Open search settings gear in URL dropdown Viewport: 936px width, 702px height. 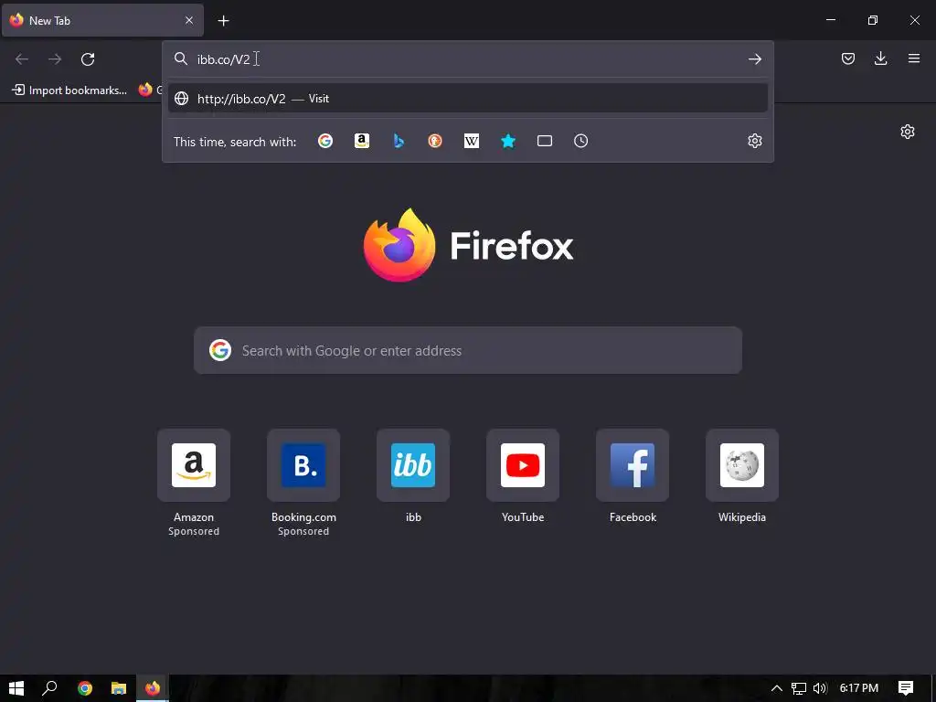tap(754, 141)
